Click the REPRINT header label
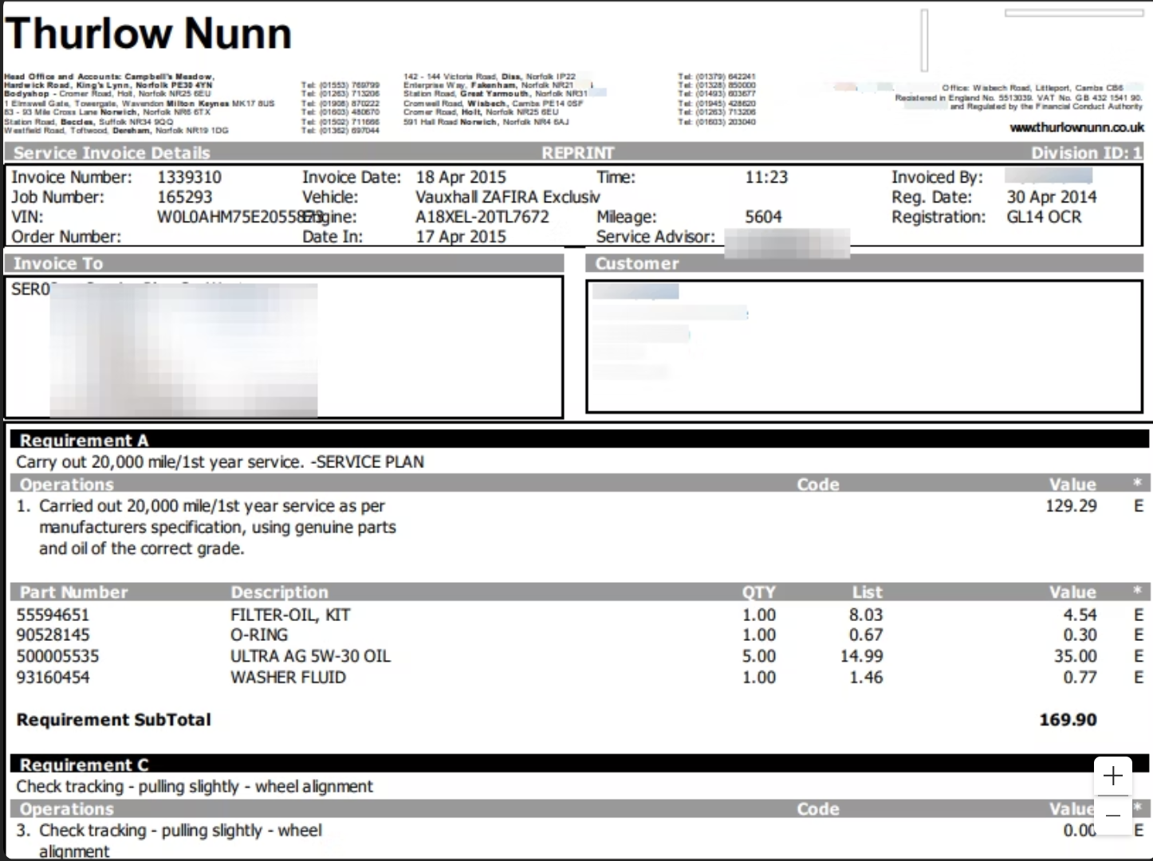Image resolution: width=1153 pixels, height=861 pixels. pyautogui.click(x=578, y=153)
